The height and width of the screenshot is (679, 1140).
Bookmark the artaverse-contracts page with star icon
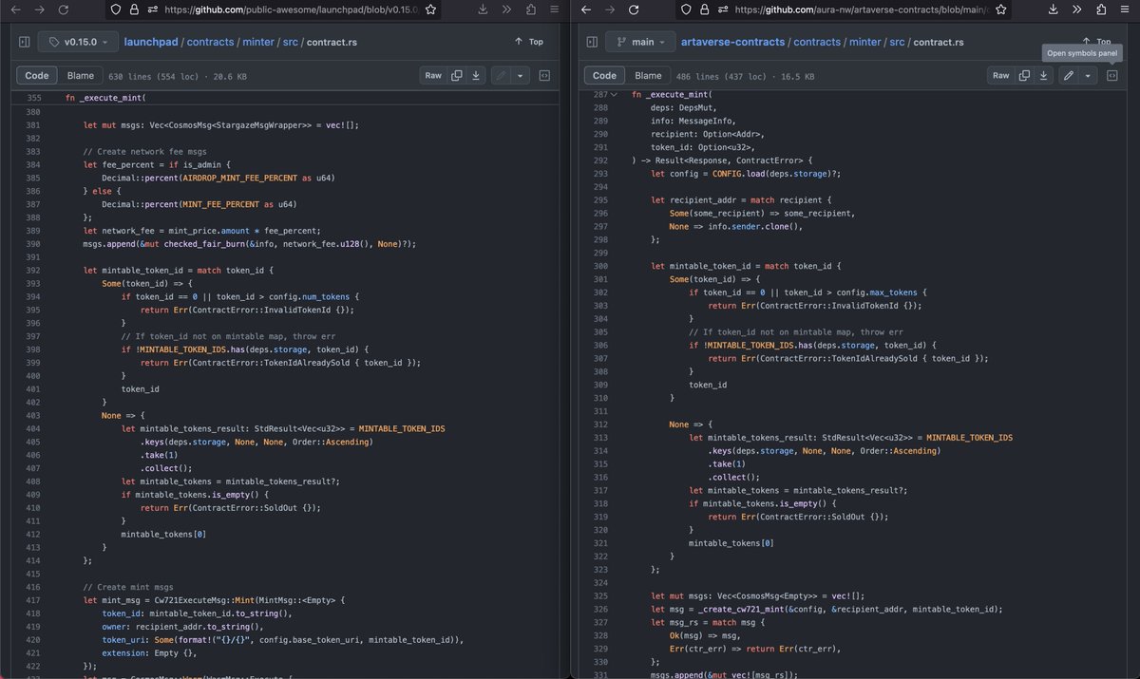coord(1000,9)
